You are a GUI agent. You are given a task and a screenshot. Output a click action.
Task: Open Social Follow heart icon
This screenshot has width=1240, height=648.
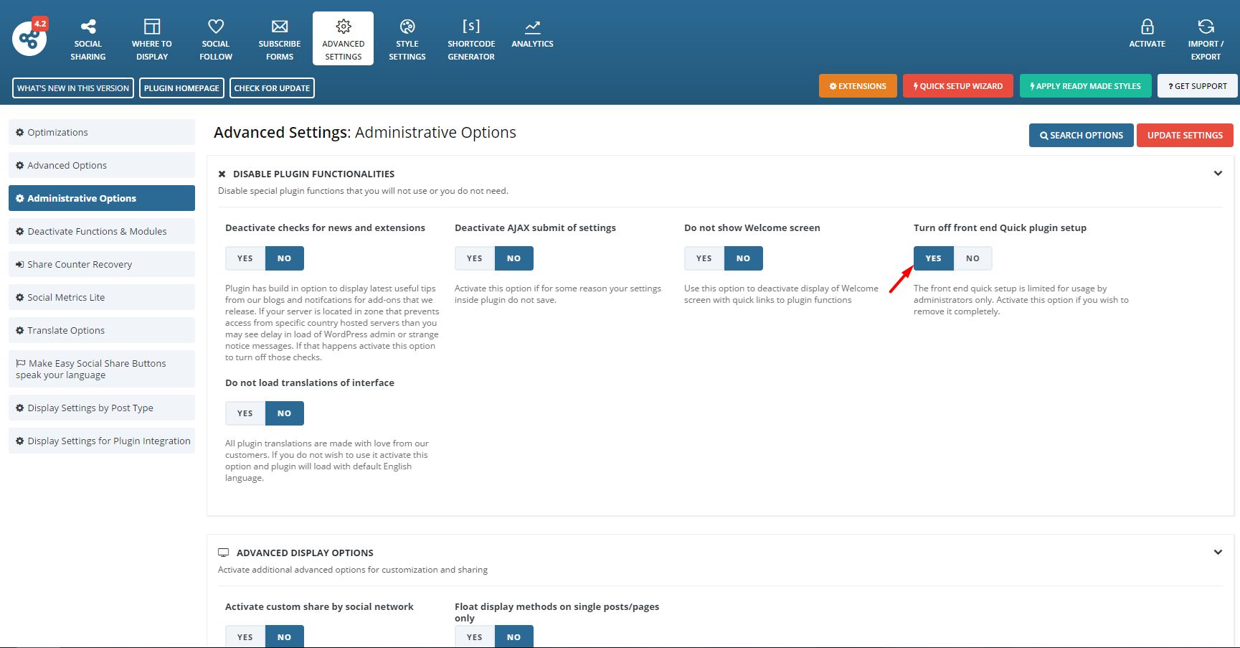click(x=216, y=27)
